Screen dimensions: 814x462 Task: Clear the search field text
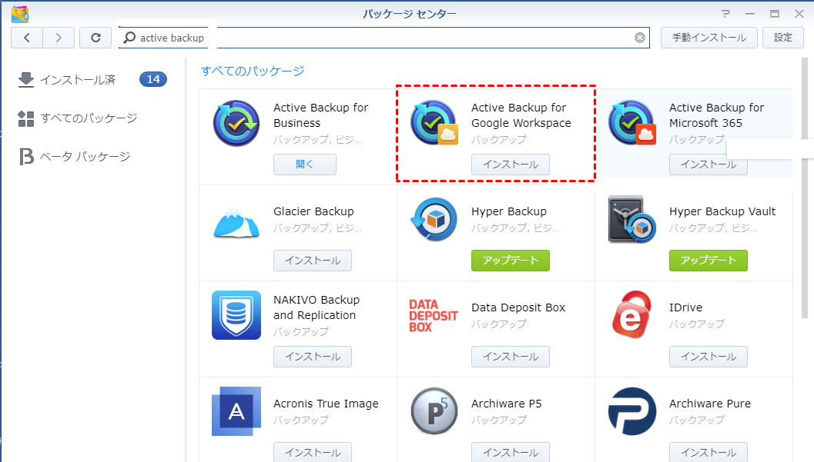pos(640,38)
